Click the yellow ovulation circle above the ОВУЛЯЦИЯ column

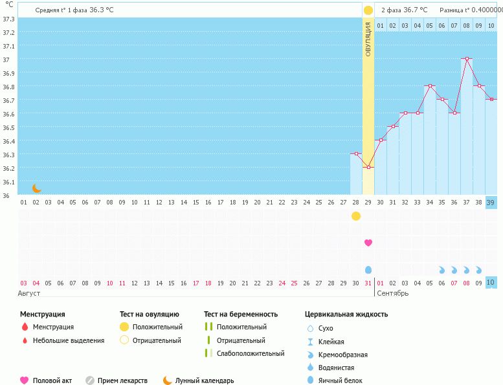pyautogui.click(x=368, y=10)
